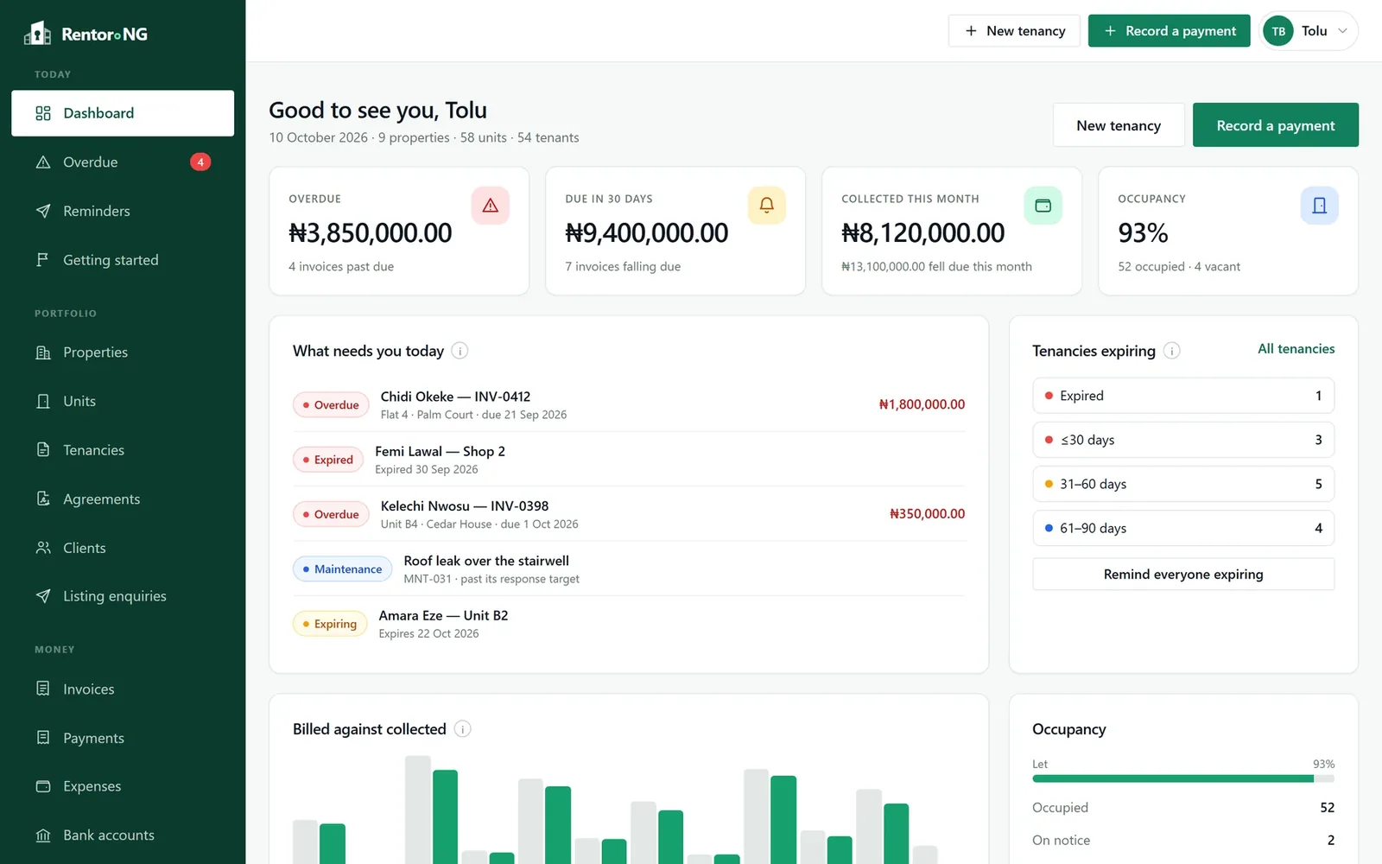Viewport: 1382px width, 864px height.
Task: Click the Reminders paper plane icon
Action: tap(43, 211)
